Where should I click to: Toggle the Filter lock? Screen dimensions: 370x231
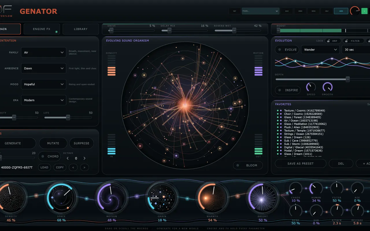pos(353,41)
